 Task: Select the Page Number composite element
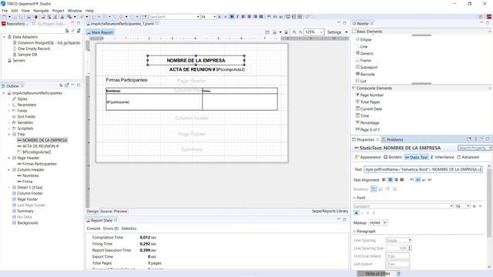click(370, 95)
